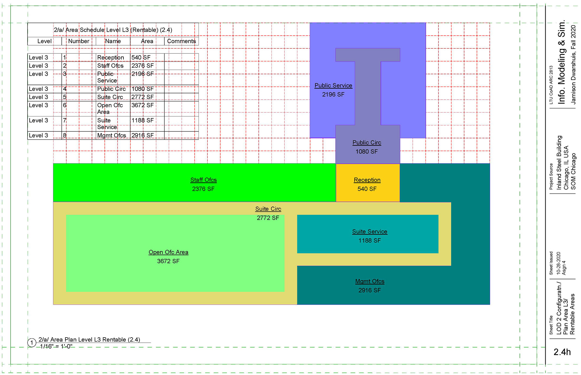Click the Name column header
The width and height of the screenshot is (581, 375).
(113, 41)
